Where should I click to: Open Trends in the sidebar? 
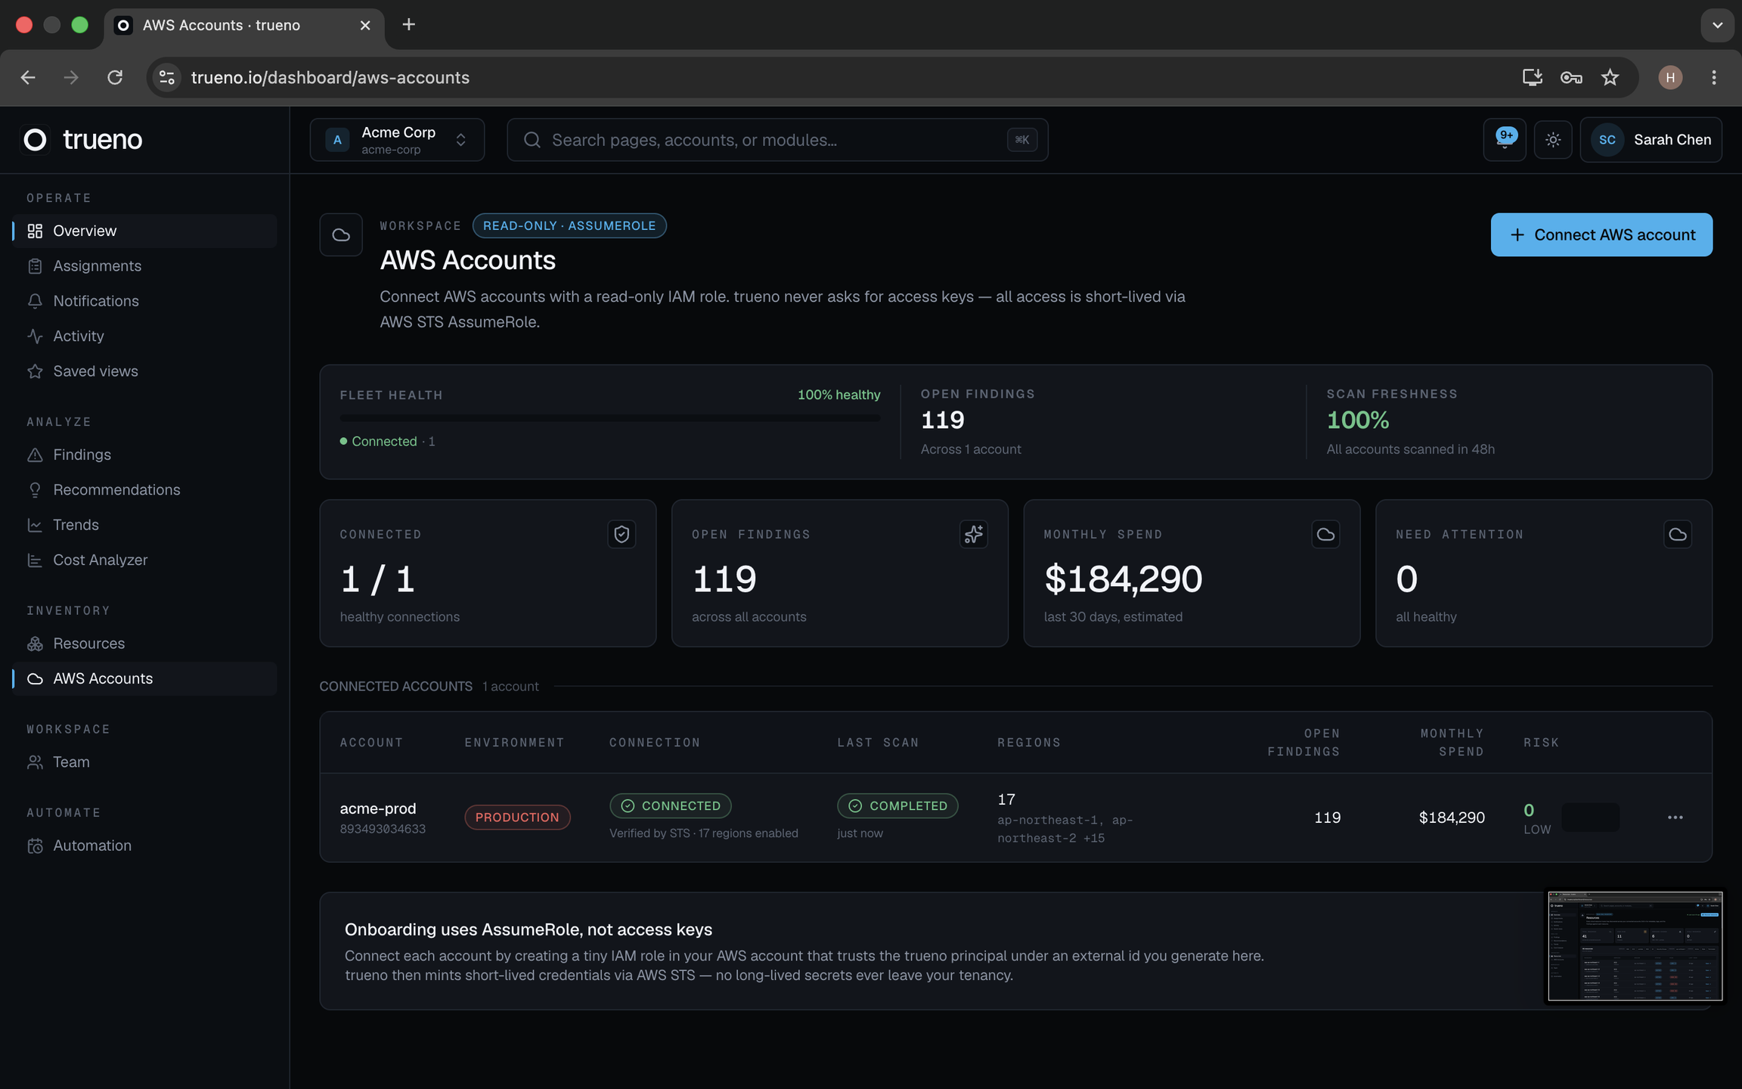144,525
